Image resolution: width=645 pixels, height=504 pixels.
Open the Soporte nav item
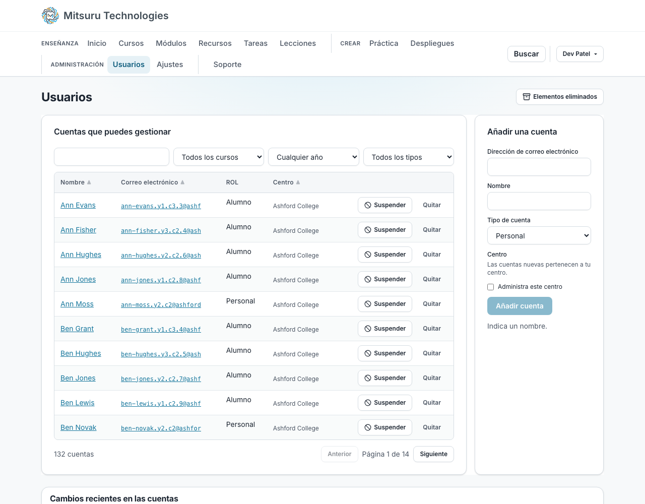227,65
